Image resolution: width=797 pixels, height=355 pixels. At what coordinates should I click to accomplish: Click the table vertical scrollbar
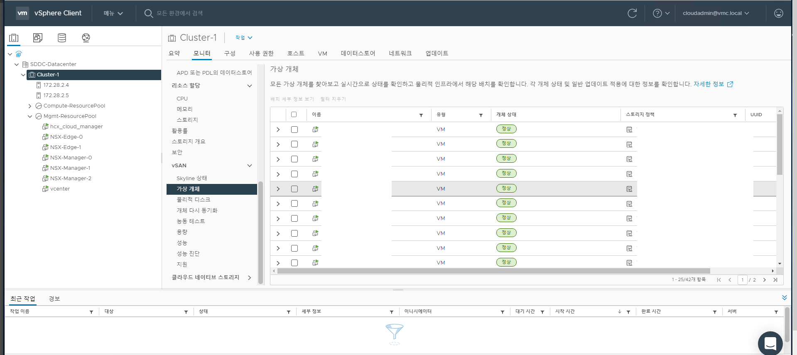[780, 144]
